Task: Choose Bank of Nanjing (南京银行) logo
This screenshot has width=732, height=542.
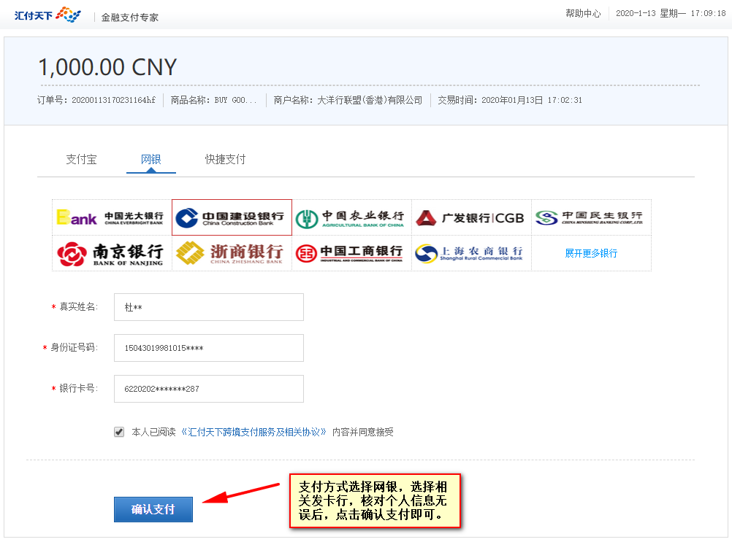Action: coord(112,253)
